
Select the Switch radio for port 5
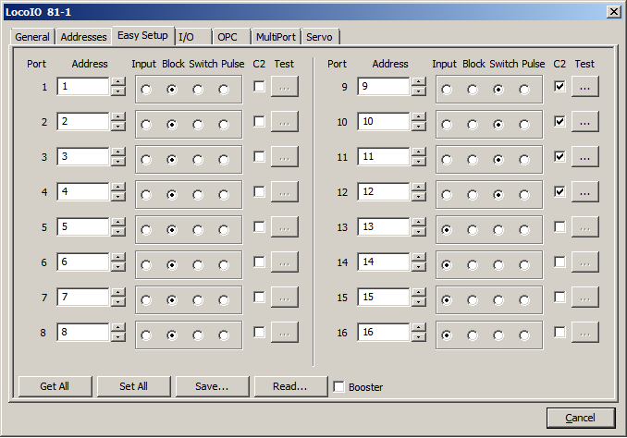coord(198,230)
